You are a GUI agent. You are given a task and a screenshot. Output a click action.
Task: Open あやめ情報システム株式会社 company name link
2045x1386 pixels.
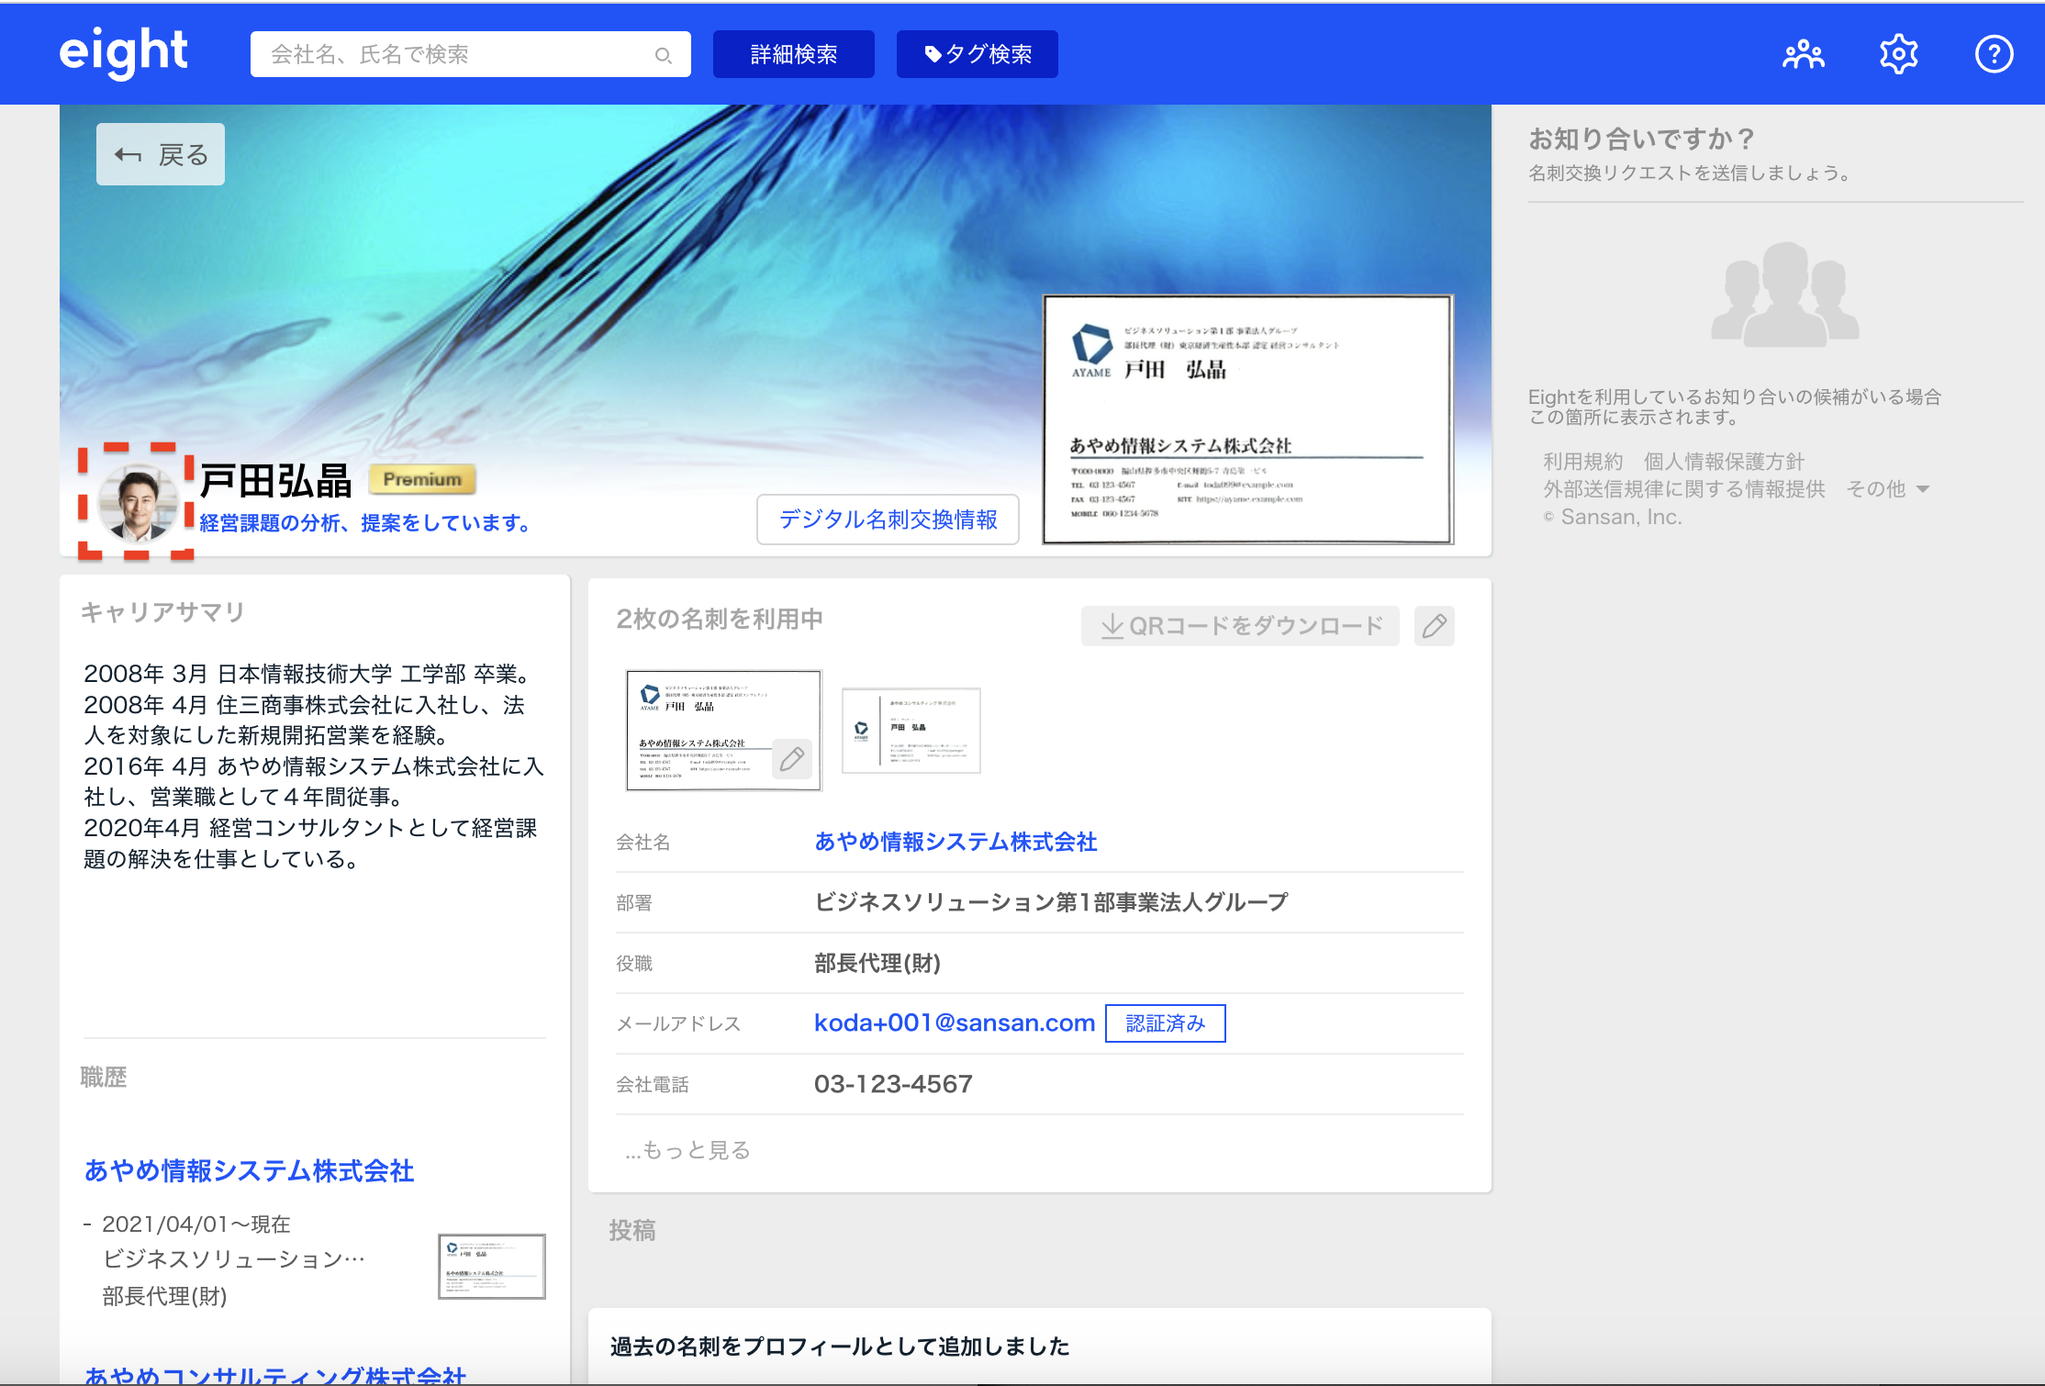[x=955, y=842]
